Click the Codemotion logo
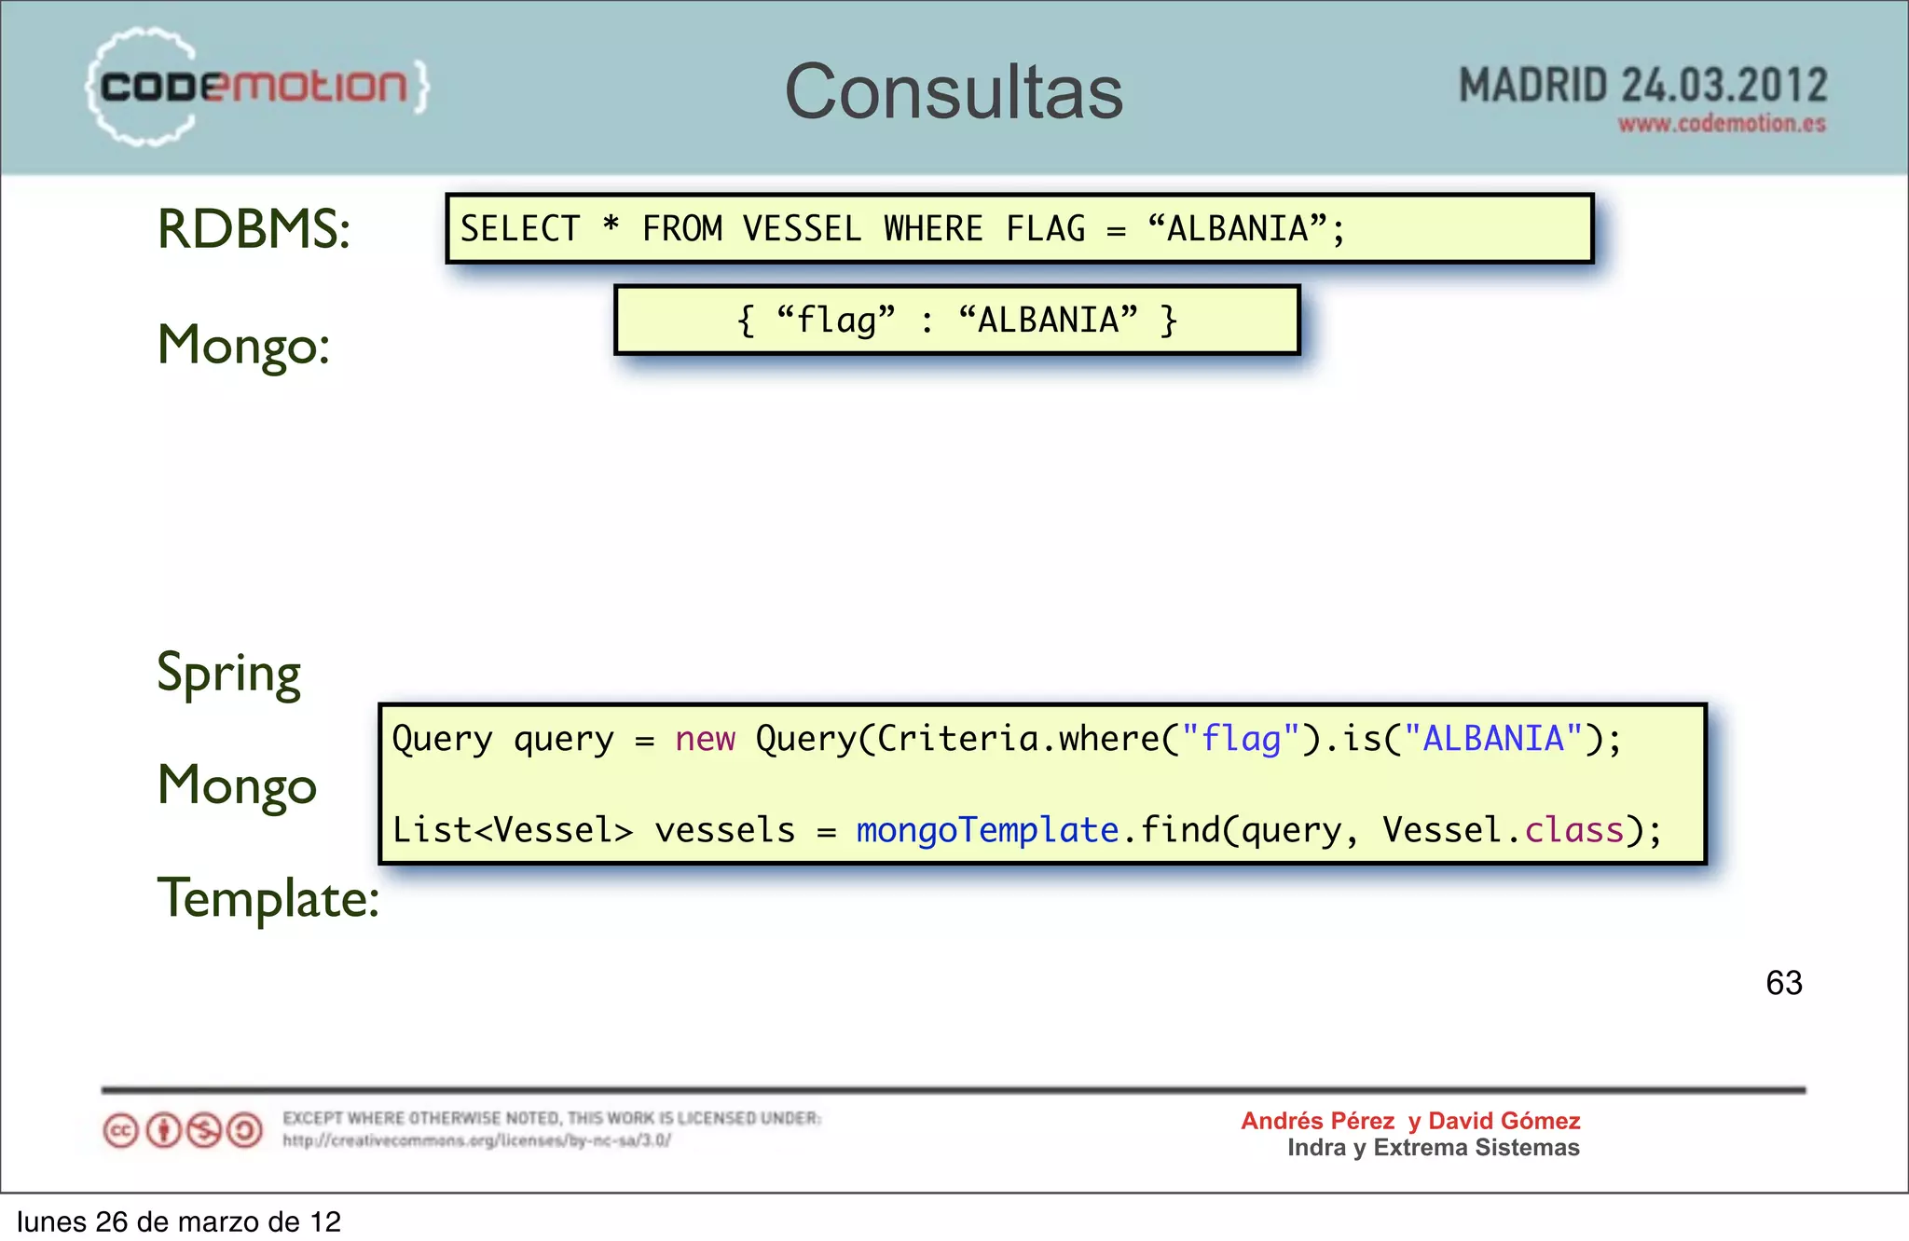The image size is (1909, 1241). 258,87
